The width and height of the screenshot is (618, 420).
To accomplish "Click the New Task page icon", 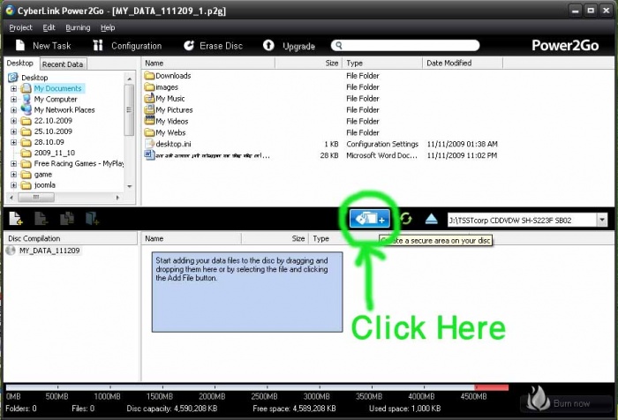I will point(20,45).
